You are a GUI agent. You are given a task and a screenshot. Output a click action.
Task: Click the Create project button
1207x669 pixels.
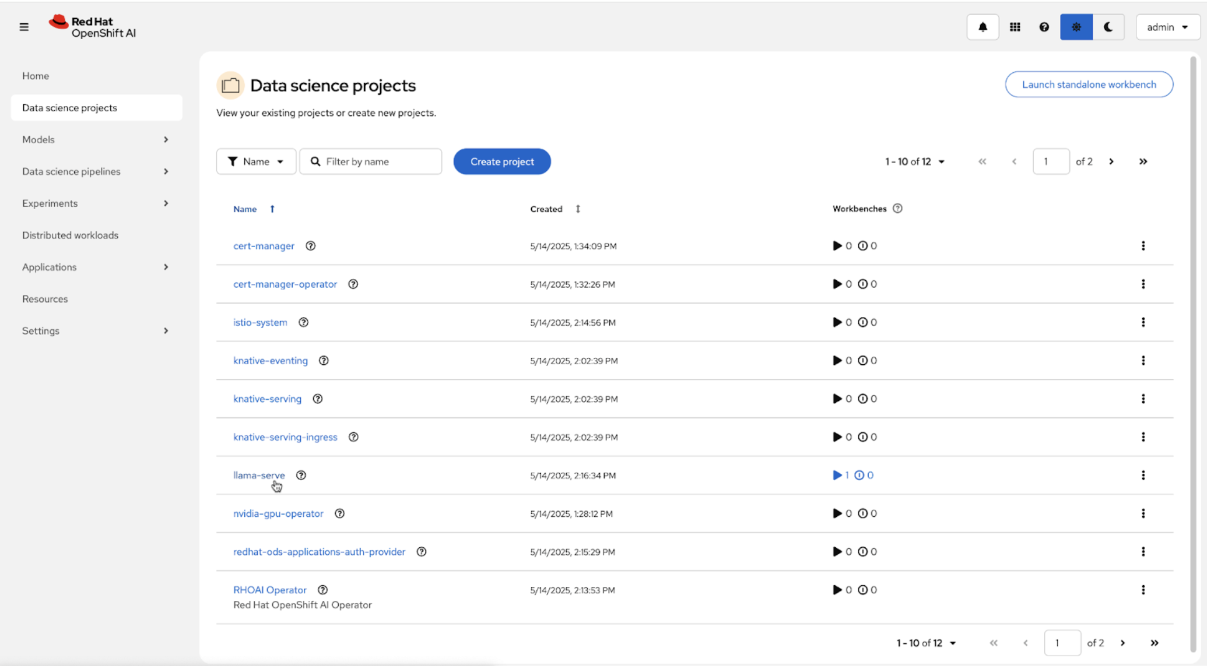point(502,161)
